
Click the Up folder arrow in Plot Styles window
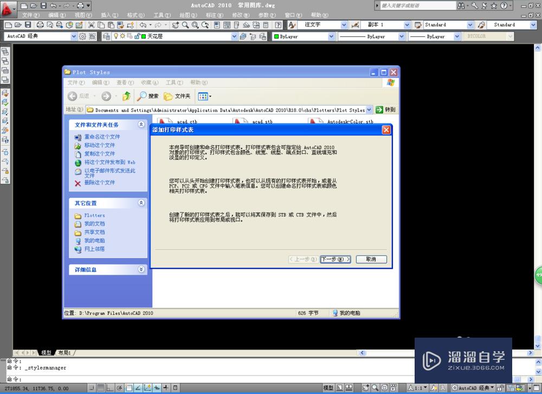coord(126,96)
